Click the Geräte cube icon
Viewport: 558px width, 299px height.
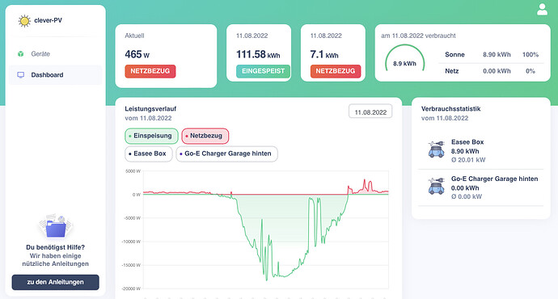[x=21, y=54]
